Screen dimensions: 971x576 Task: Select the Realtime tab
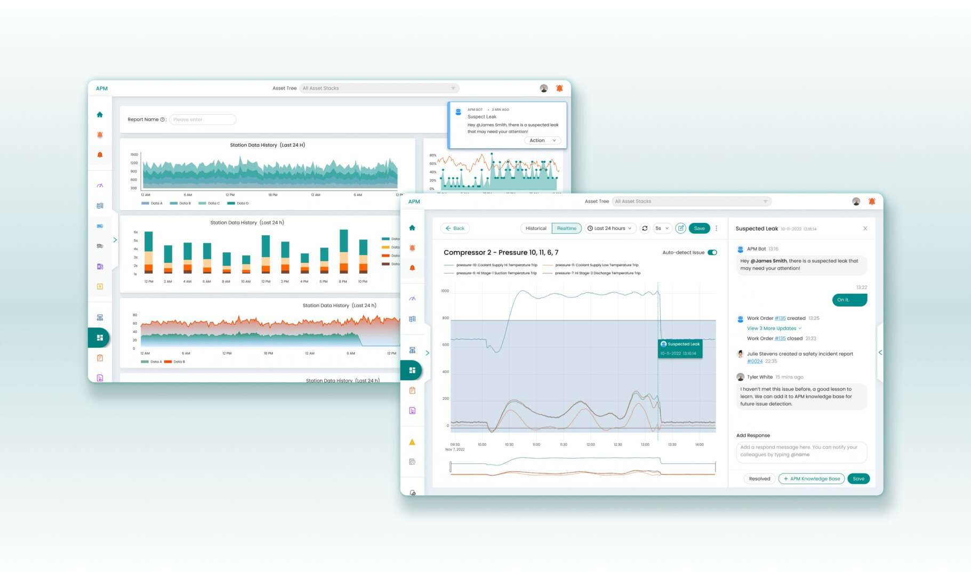click(566, 228)
